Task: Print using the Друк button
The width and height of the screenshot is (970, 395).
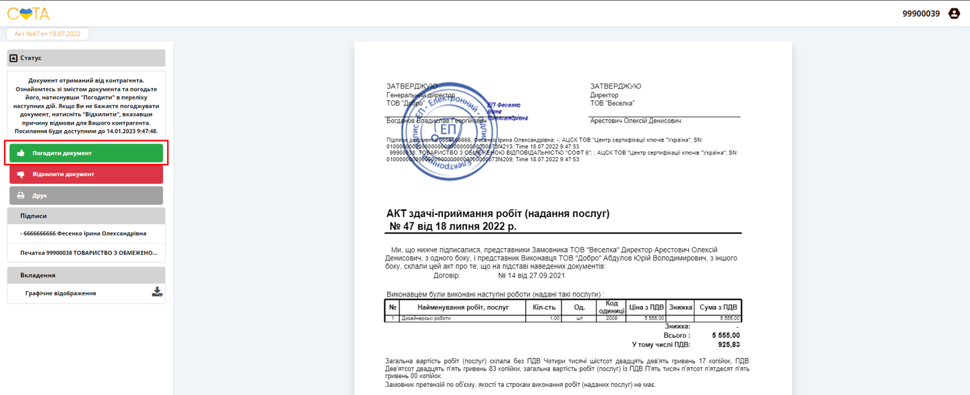Action: [86, 195]
